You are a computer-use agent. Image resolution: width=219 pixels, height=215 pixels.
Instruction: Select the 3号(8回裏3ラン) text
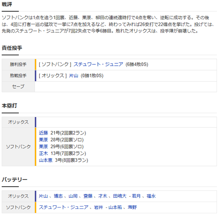(x=72, y=160)
